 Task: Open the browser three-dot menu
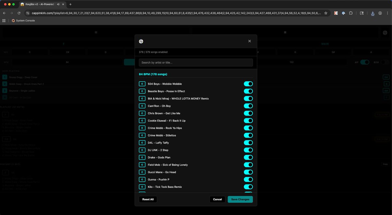click(x=387, y=13)
